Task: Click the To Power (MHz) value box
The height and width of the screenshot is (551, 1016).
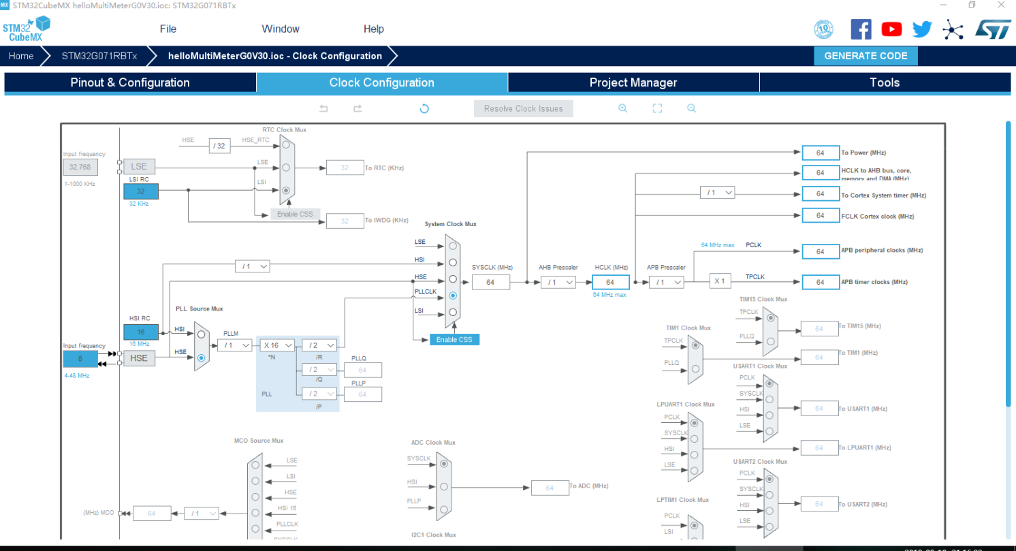Action: (820, 153)
